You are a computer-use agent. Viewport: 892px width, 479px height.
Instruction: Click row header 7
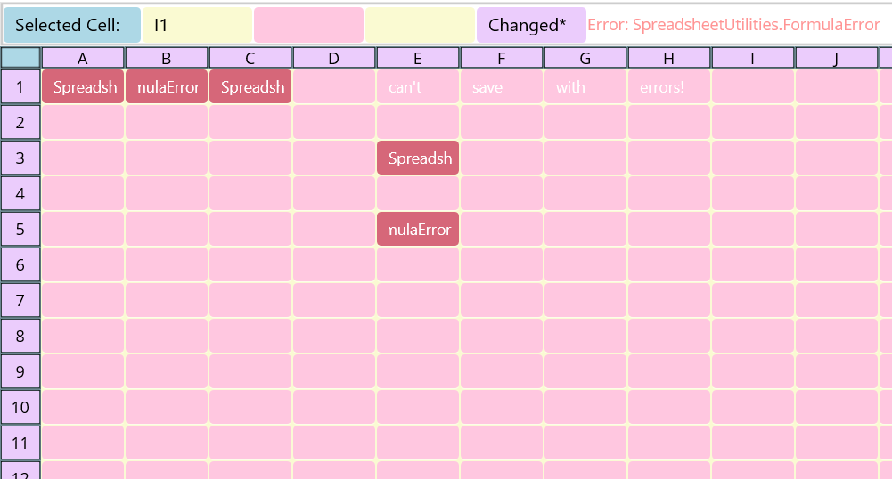point(20,301)
